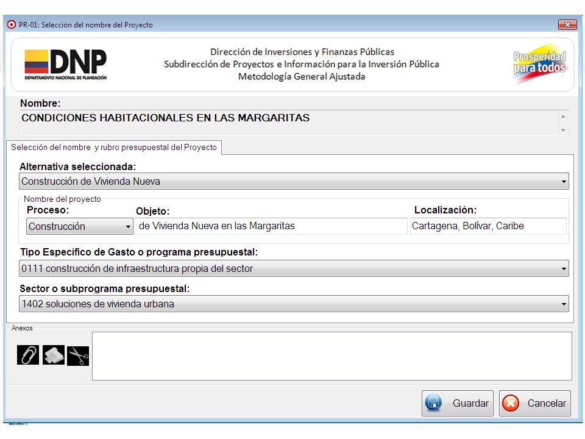Click the 'Tipo Específico de Gasto' label

pos(139,252)
